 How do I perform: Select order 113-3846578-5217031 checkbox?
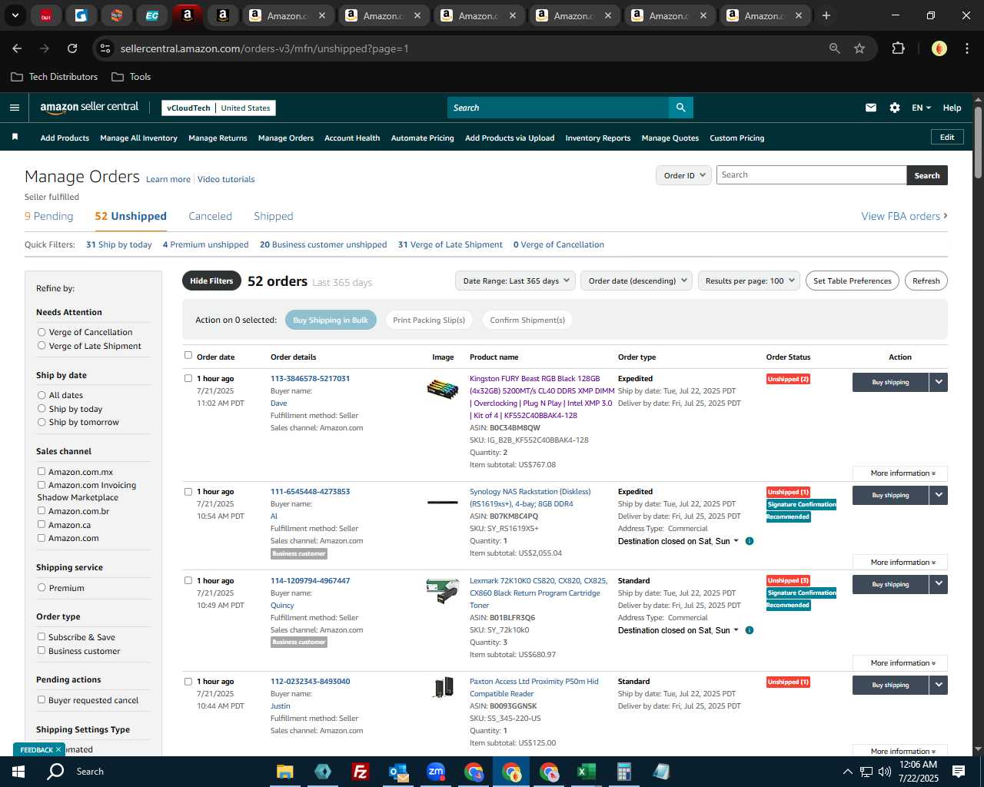coord(188,378)
